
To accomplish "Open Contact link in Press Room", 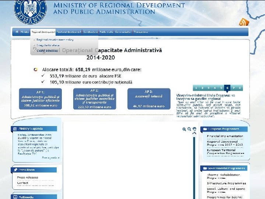I will 22,183.
